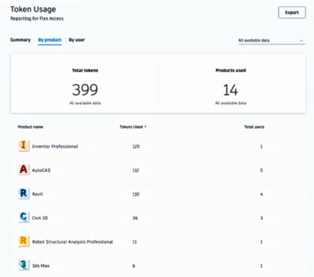
Task: Click the Inventor Professional product name
Action: 55,147
